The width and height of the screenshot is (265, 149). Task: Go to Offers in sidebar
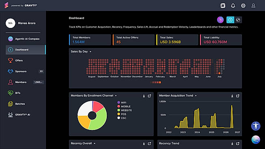click(25, 60)
